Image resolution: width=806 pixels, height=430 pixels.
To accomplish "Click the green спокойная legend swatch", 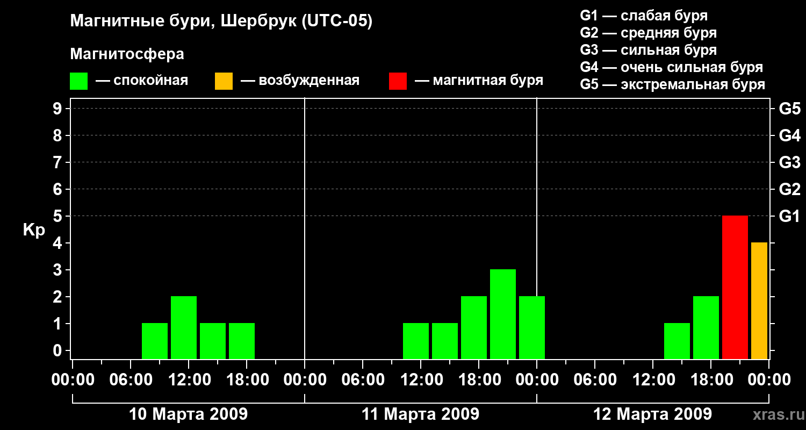I will [79, 81].
